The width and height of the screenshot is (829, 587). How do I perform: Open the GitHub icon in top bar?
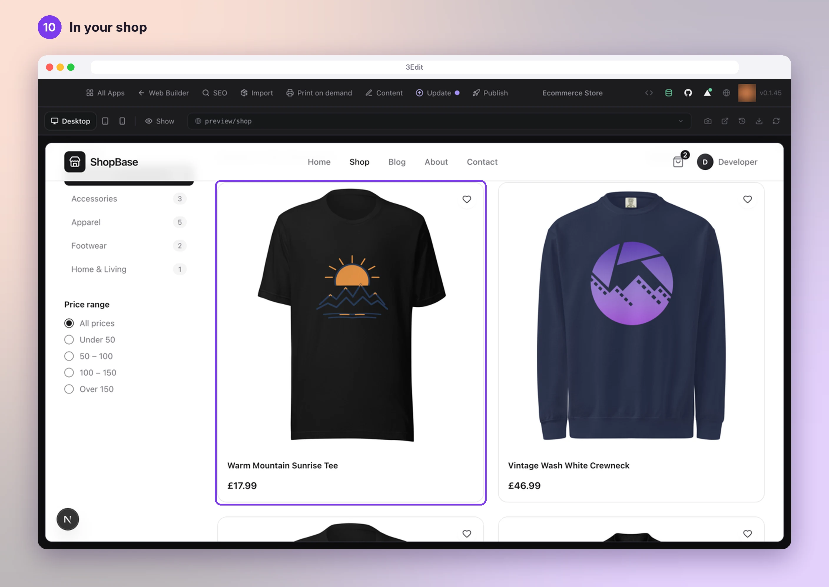688,93
